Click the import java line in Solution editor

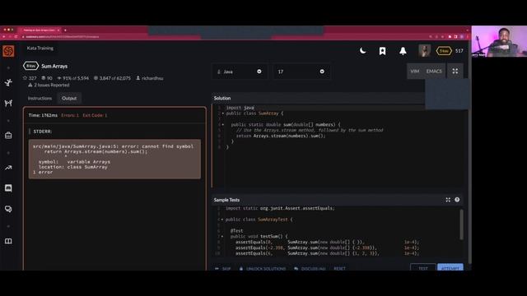pos(240,108)
